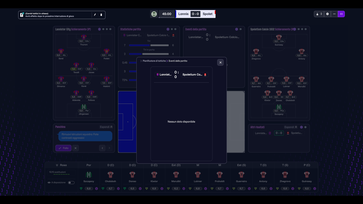Open the Pianificatore di tattiche breadcrumb
Screen dimensions: 363x204
[x=154, y=61]
